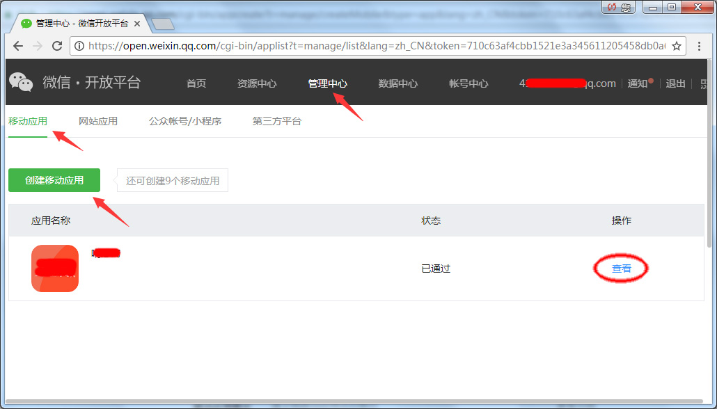
Task: Switch to the 网站应用 tab
Action: 98,121
